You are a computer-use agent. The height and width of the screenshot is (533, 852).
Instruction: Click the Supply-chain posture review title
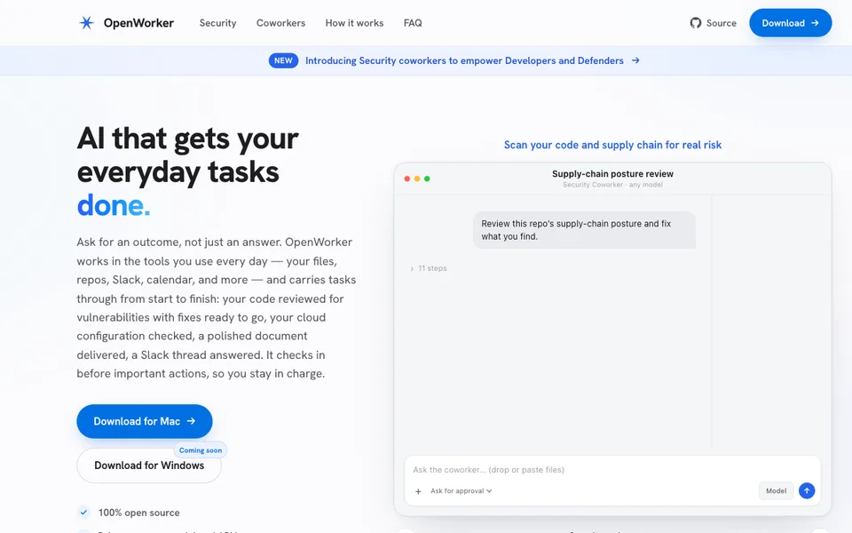coord(612,173)
